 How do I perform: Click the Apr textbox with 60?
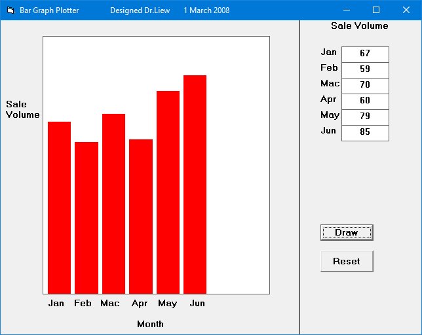(365, 101)
